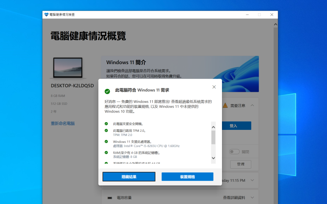Click the computer name DESKTOP-K2LDQ5D

[72, 86]
